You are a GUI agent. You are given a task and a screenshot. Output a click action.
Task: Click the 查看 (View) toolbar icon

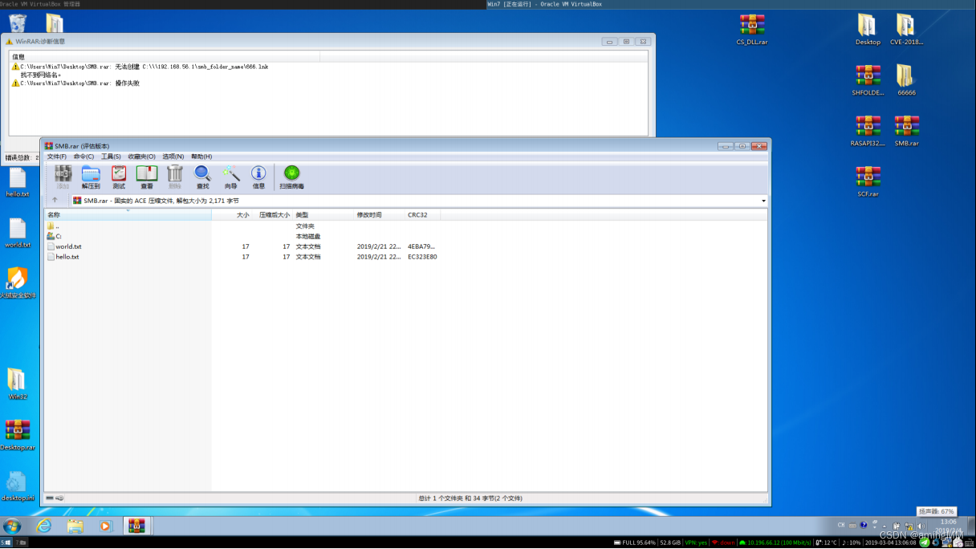pyautogui.click(x=147, y=177)
